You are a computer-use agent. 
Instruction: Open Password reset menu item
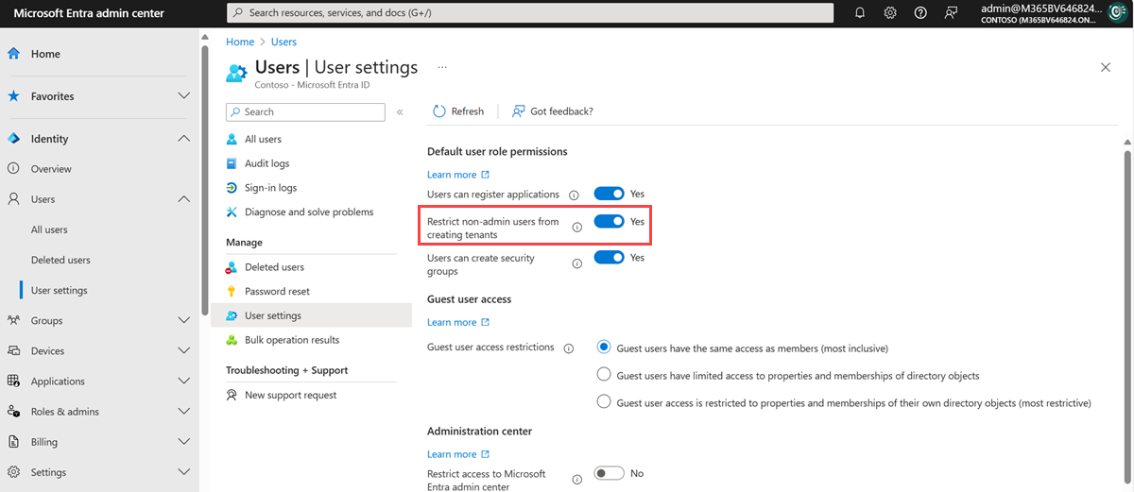[x=277, y=292]
